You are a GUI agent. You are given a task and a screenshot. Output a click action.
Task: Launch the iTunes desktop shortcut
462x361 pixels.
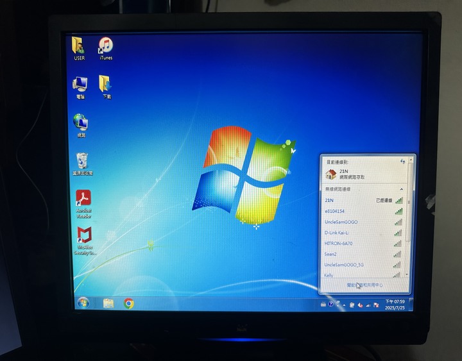[x=106, y=49]
